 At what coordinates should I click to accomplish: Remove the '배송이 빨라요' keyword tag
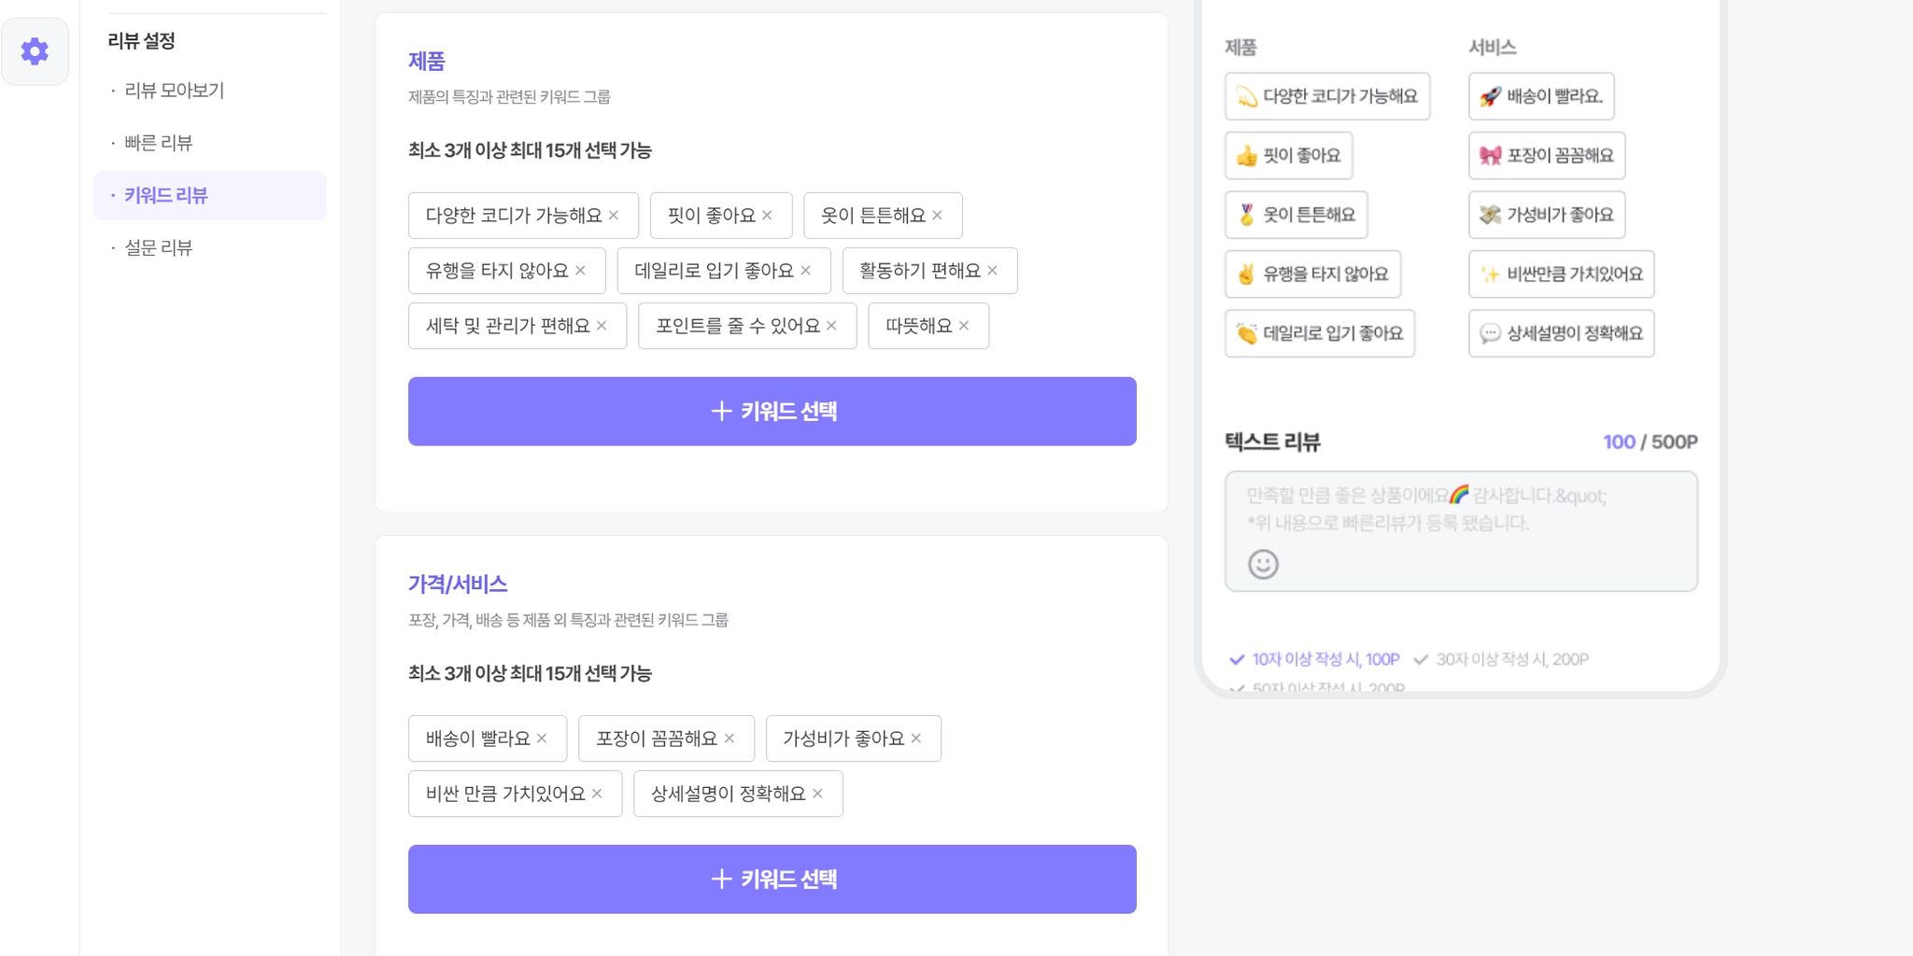(x=542, y=738)
